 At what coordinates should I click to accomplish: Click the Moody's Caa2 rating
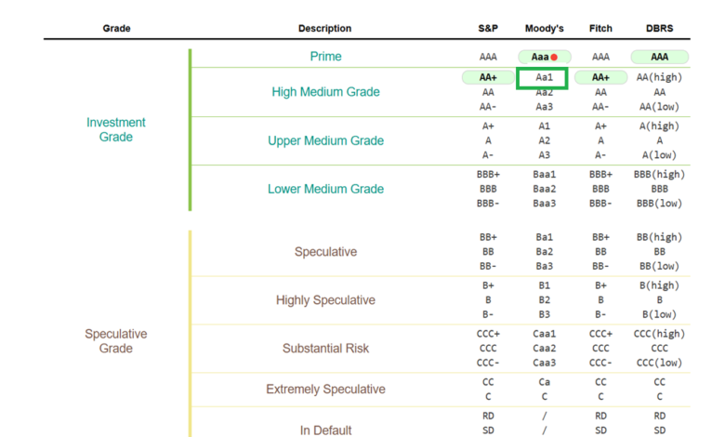coord(544,349)
